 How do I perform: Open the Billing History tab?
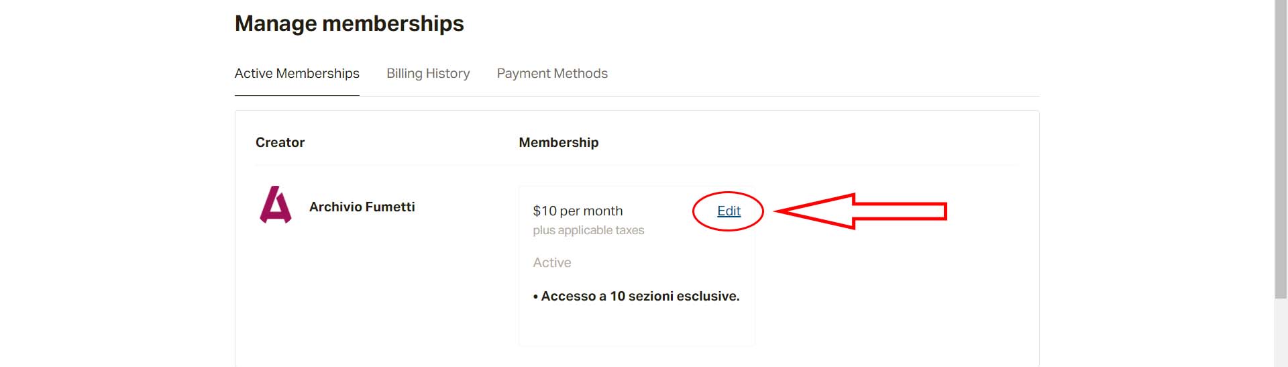click(x=428, y=74)
